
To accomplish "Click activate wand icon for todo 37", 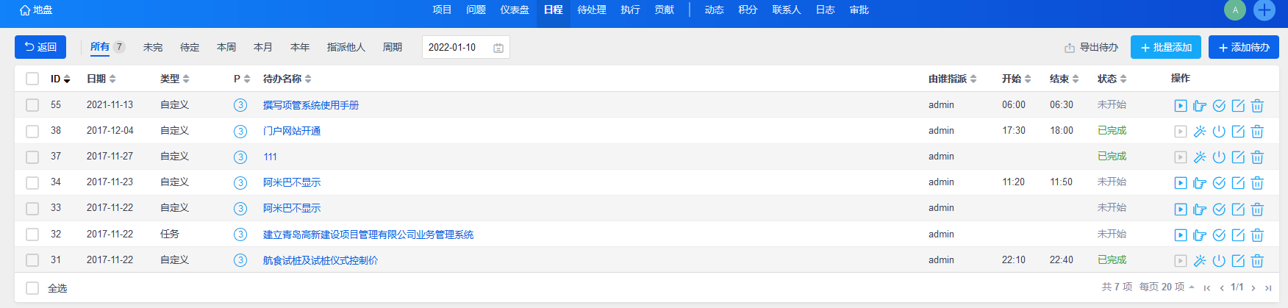I will click(1200, 157).
